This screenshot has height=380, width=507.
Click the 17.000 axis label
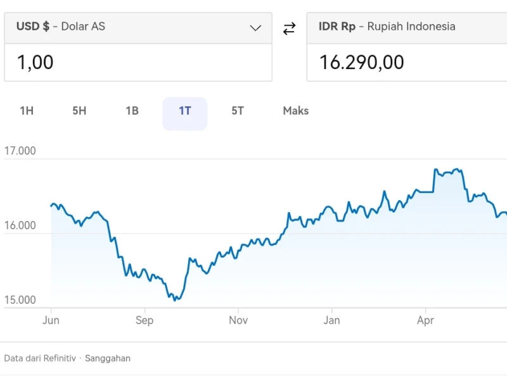coord(20,151)
